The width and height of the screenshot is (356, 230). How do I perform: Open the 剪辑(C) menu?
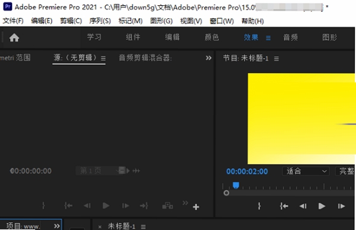pyautogui.click(x=71, y=21)
